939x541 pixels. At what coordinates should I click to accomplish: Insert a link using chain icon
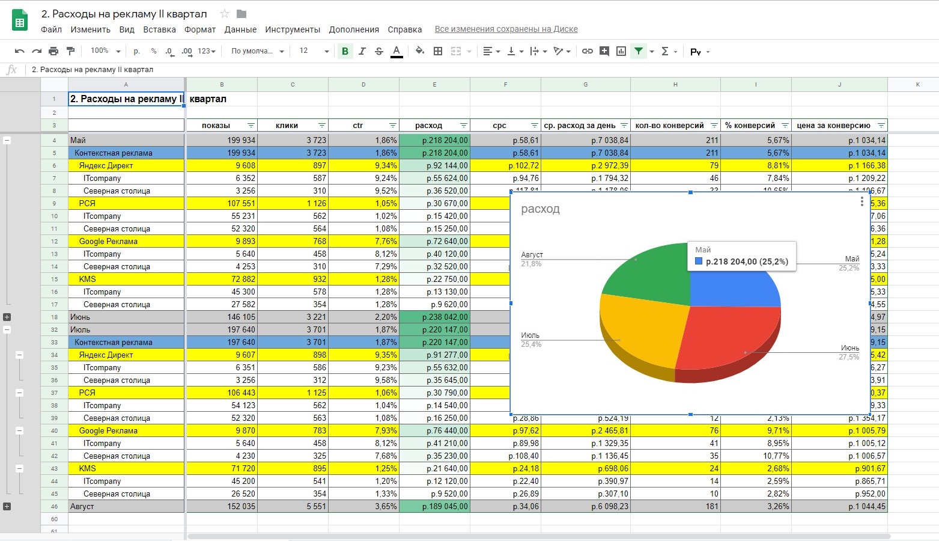588,51
